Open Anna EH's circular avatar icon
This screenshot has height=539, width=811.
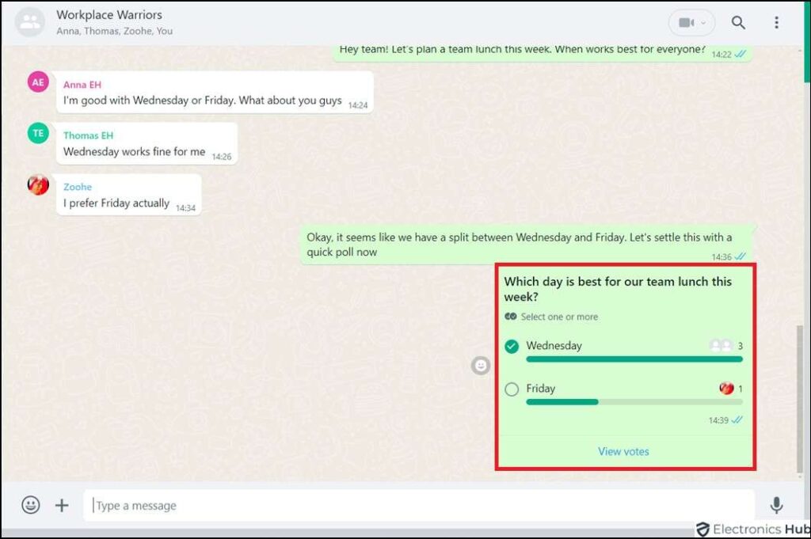click(37, 81)
